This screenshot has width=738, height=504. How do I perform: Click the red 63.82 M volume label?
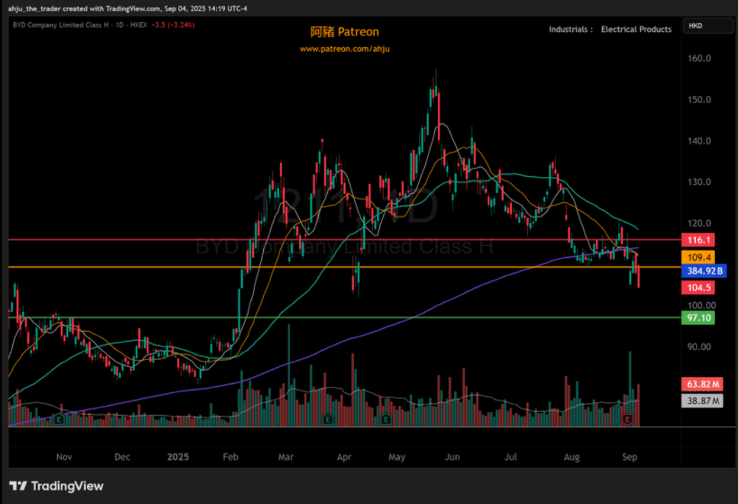pos(702,384)
